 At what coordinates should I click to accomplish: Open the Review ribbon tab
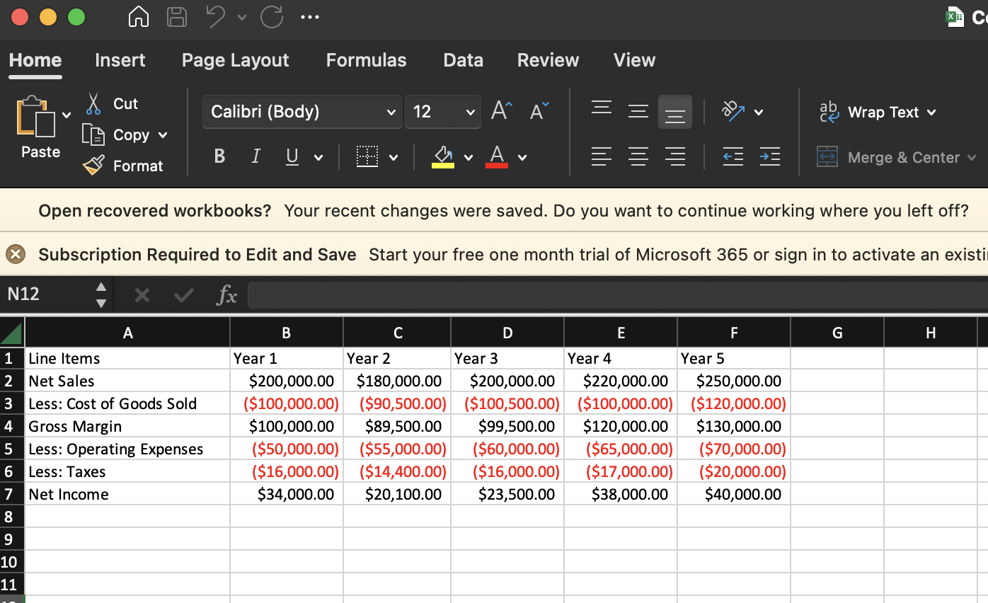(x=548, y=60)
